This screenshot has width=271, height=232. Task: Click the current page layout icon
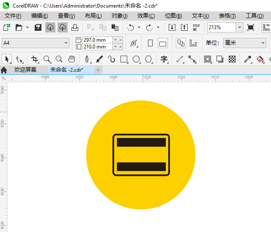[193, 43]
